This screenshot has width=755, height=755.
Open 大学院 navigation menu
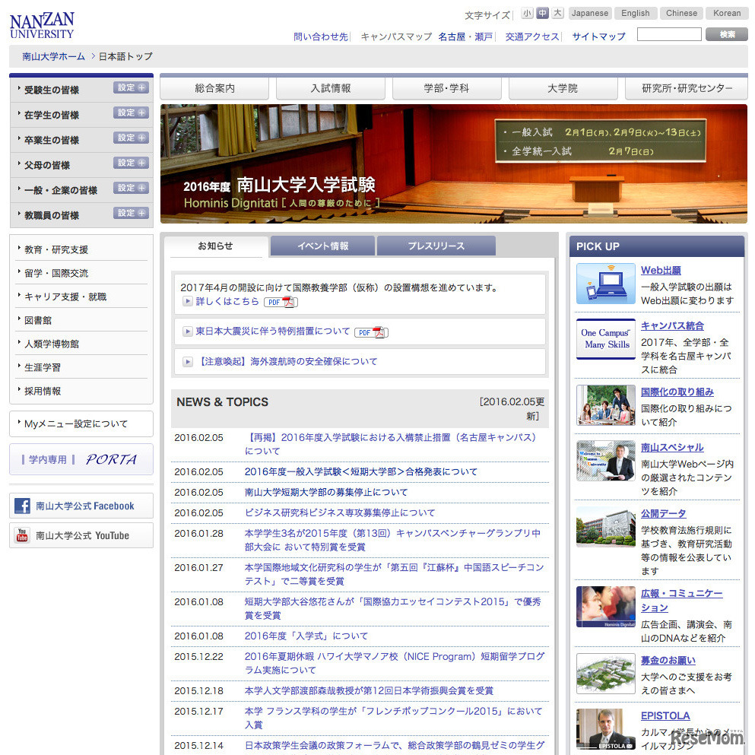pyautogui.click(x=563, y=89)
